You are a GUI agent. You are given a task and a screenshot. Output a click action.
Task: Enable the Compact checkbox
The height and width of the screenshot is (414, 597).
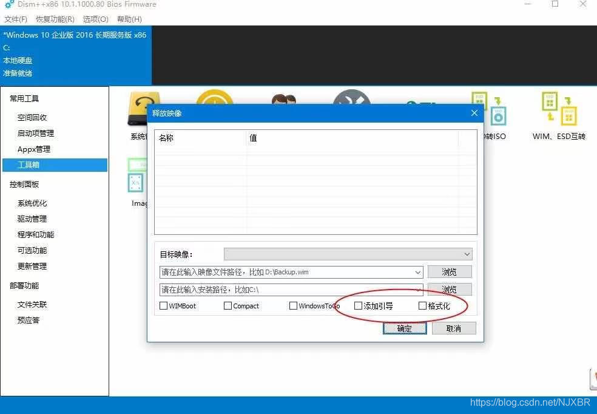pos(228,306)
